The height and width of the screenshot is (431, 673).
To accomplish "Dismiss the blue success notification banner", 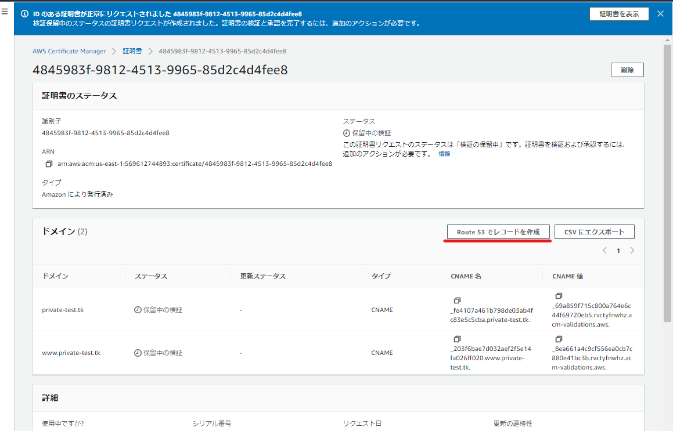I will (x=660, y=14).
